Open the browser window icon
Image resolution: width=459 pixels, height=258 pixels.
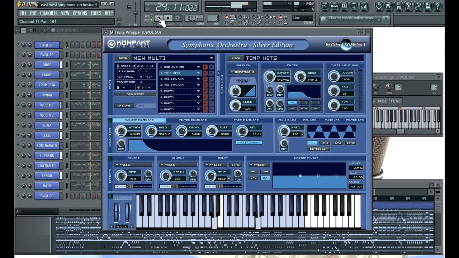coord(354,6)
